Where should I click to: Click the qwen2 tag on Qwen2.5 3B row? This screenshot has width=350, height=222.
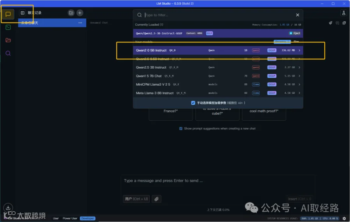[x=256, y=67]
